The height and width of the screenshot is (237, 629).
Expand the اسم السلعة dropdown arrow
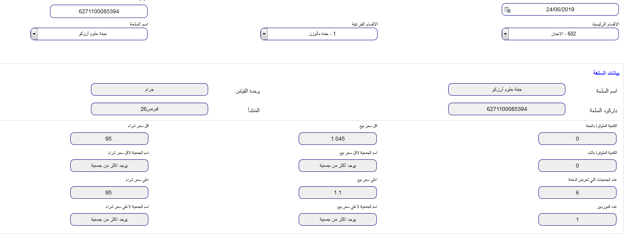[x=34, y=34]
